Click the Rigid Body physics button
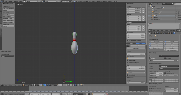Screen dimensions: 181x95 (171, 48)
